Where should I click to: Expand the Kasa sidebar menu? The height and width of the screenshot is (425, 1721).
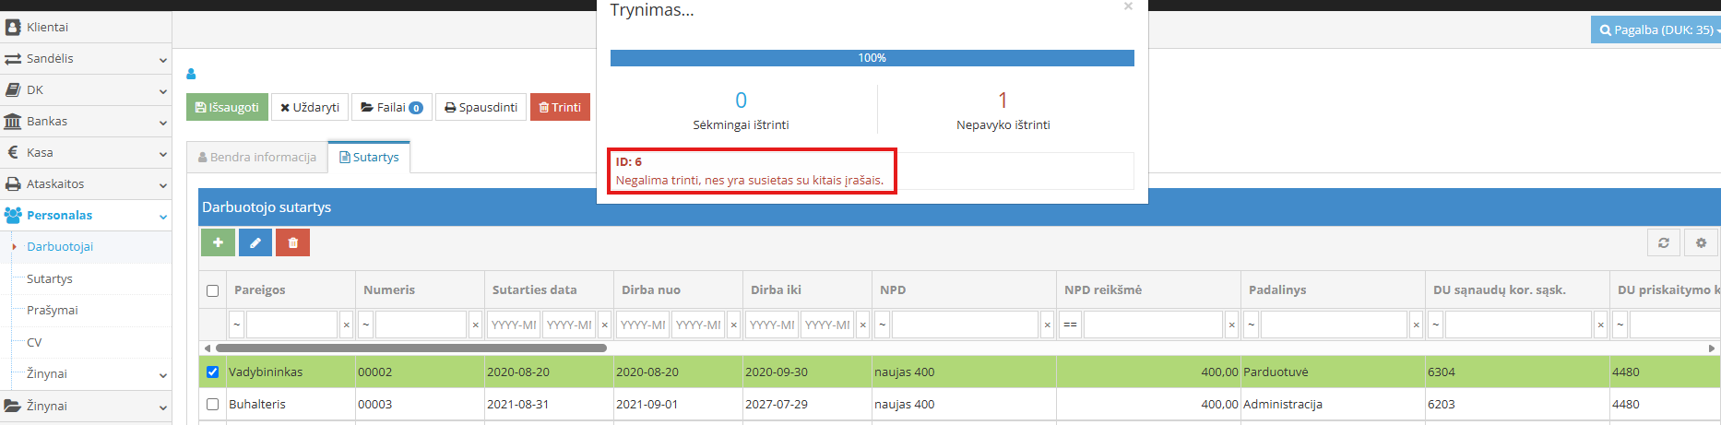coord(86,153)
